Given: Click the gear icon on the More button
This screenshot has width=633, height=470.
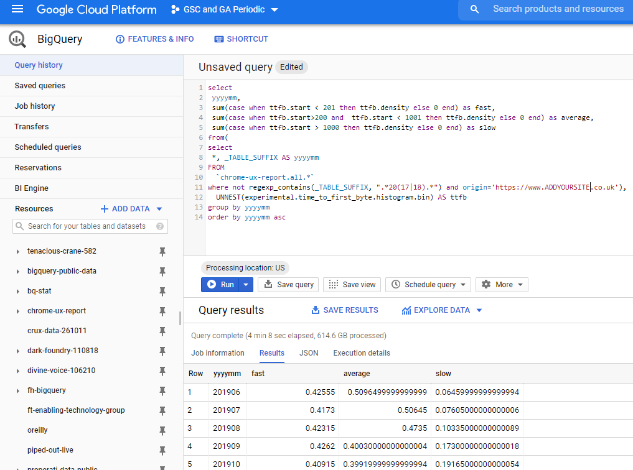Looking at the screenshot, I should tap(485, 284).
